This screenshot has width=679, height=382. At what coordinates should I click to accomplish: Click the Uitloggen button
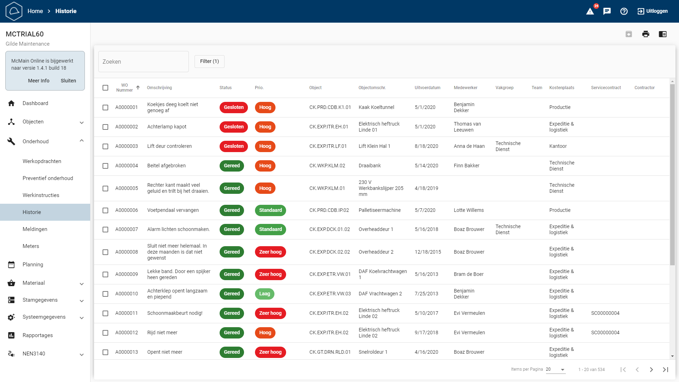click(x=652, y=11)
